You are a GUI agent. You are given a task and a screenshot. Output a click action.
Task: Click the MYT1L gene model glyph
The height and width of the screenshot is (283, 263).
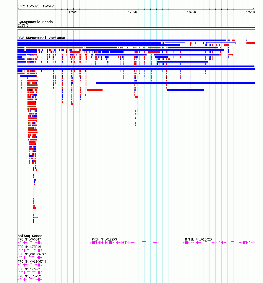click(x=219, y=243)
